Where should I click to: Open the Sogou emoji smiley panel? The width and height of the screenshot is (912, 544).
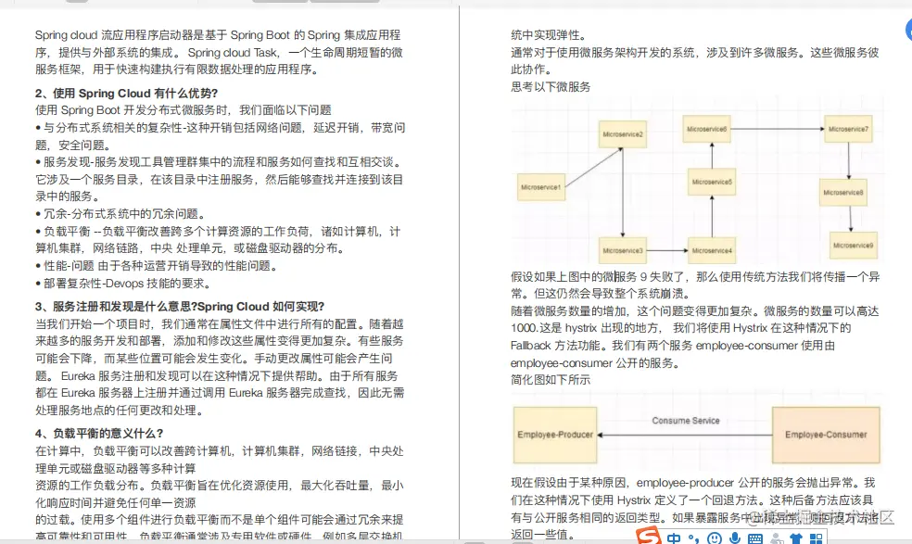click(x=715, y=538)
